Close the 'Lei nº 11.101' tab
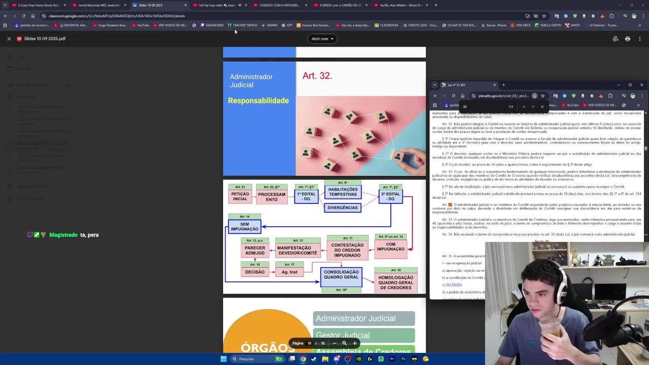Viewport: 649px width, 365px height. point(494,85)
